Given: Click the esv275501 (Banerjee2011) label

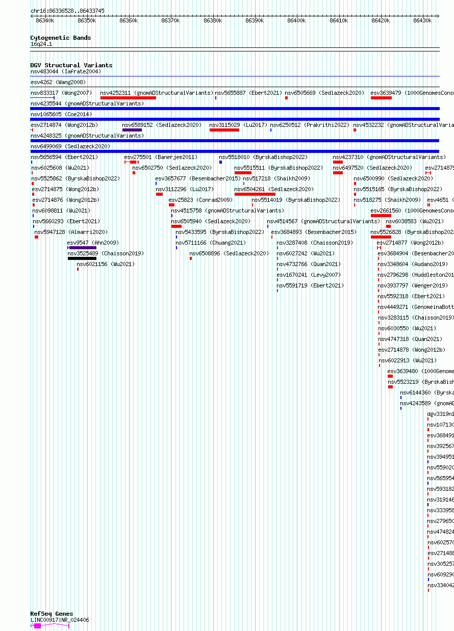Looking at the screenshot, I should (161, 157).
